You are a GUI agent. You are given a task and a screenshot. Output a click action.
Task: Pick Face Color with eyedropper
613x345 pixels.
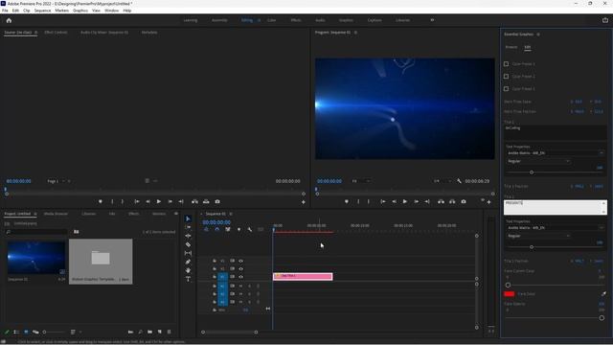click(x=603, y=294)
